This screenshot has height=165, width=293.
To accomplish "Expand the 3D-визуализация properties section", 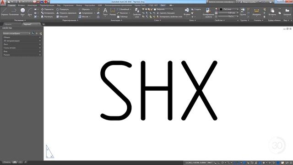I will pos(22,41).
